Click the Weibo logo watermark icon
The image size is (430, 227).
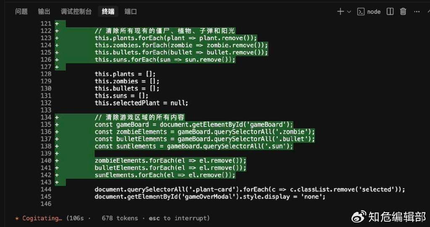tap(359, 216)
